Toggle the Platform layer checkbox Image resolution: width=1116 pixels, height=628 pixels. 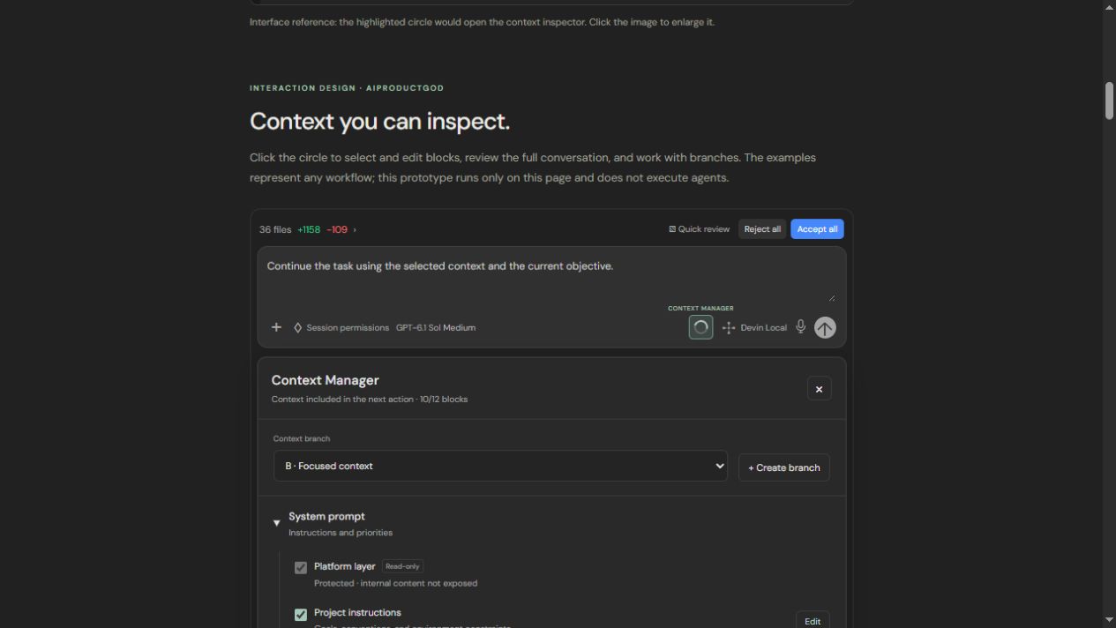click(x=301, y=567)
